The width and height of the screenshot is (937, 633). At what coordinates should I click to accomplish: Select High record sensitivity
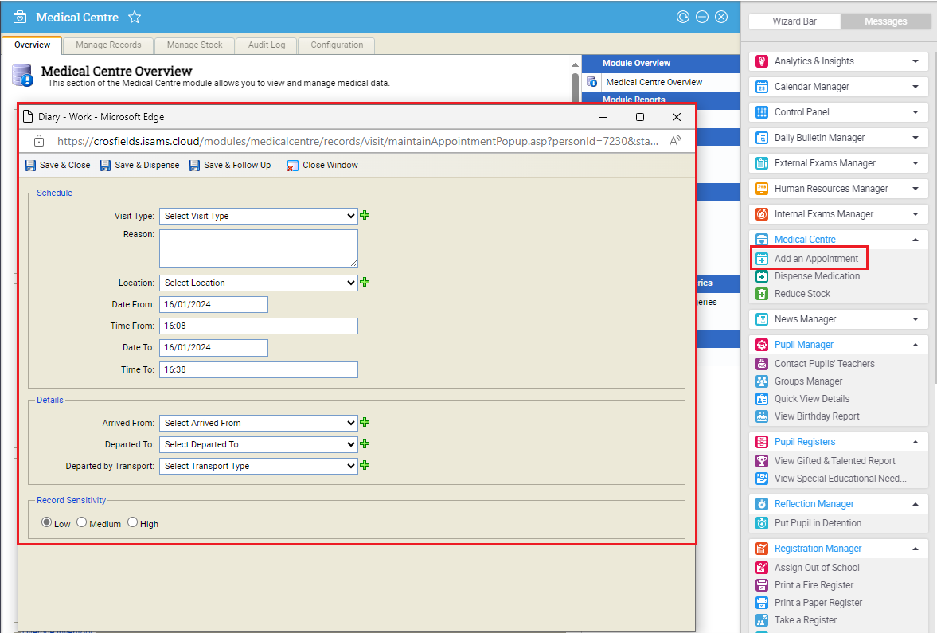click(x=132, y=522)
